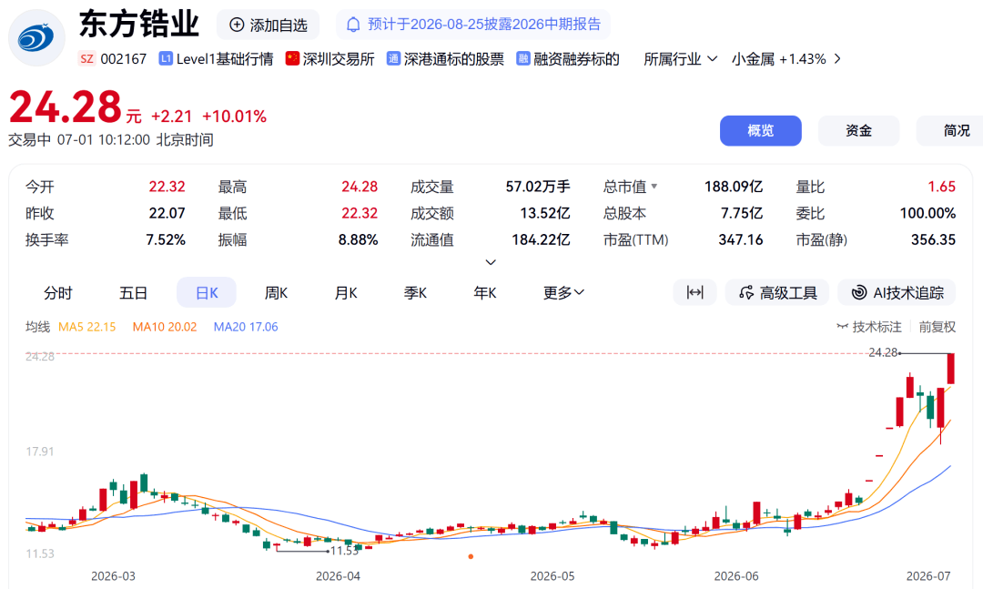Viewport: 983px width, 589px height.
Task: Select the 年K chart tab
Action: coord(484,292)
